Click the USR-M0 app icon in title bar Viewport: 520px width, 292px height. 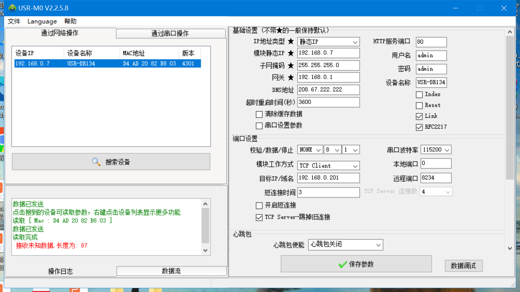coord(12,8)
